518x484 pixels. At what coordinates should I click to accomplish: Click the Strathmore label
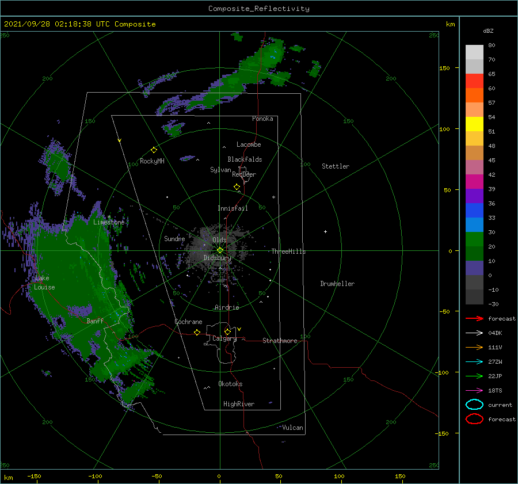[280, 341]
